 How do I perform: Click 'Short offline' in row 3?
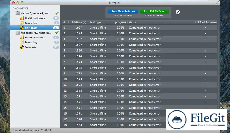click(98, 39)
